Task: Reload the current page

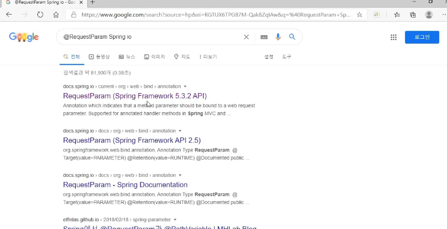Action: click(x=40, y=14)
